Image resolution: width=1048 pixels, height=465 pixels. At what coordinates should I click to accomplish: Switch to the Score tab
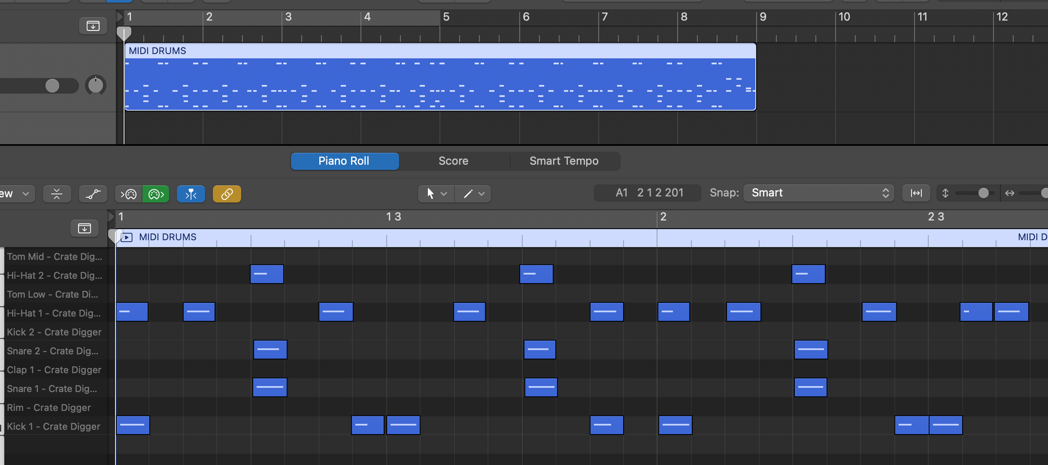point(453,161)
